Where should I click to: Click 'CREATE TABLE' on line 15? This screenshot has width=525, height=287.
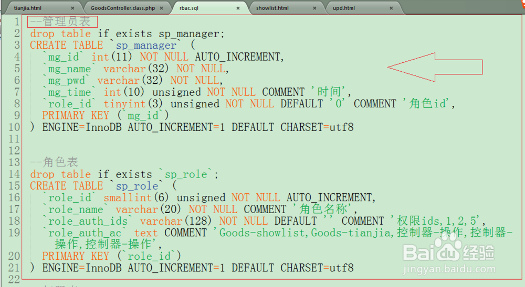(x=67, y=186)
